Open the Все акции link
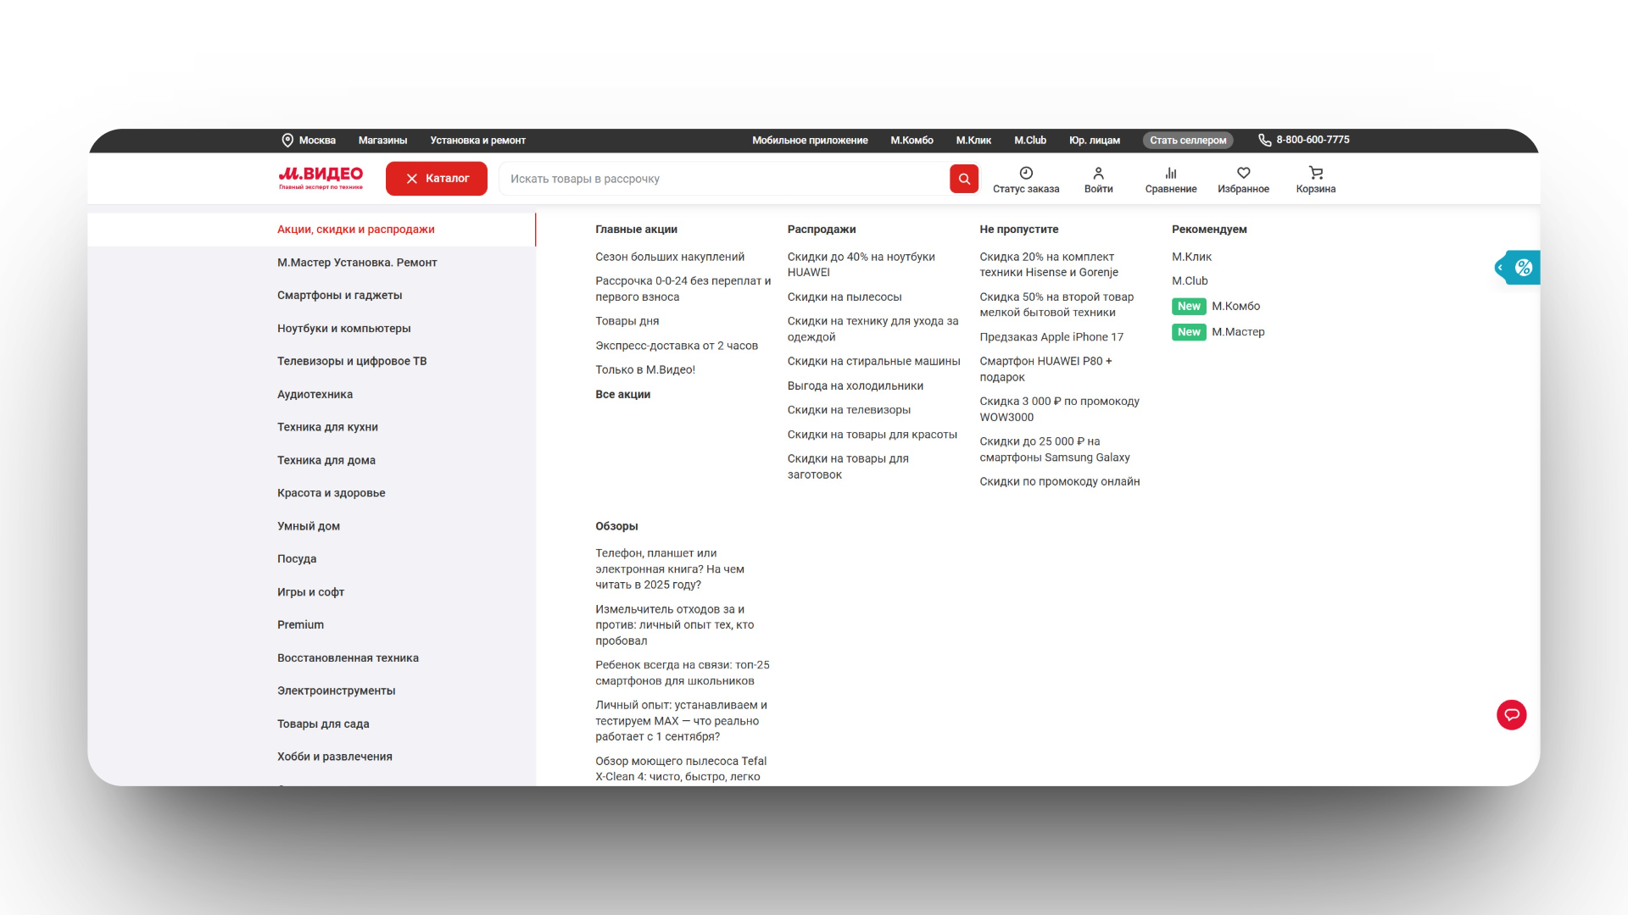The height and width of the screenshot is (915, 1628). coord(622,395)
